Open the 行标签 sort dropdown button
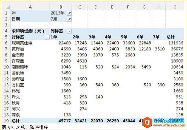Image resolution: width=187 pixels, height=130 pixels. pyautogui.click(x=47, y=37)
